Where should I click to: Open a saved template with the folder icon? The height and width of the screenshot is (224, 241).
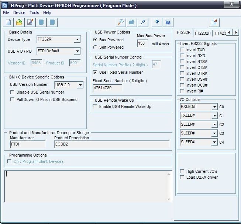coord(19,22)
